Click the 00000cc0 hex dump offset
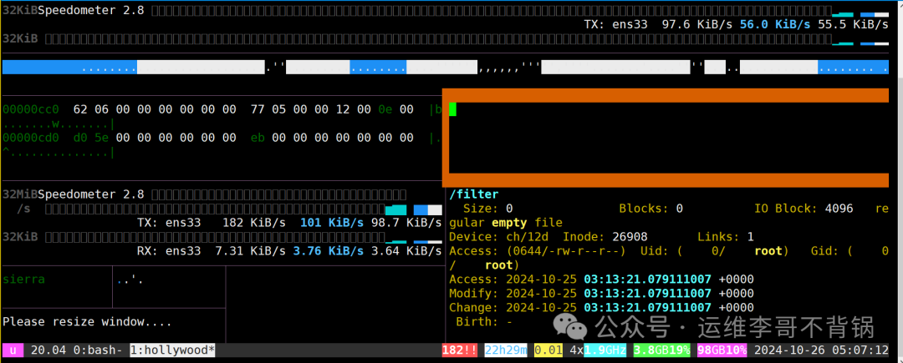903x363 pixels. point(31,109)
